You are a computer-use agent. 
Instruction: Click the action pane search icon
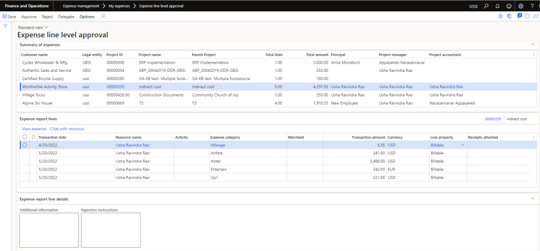(x=103, y=17)
